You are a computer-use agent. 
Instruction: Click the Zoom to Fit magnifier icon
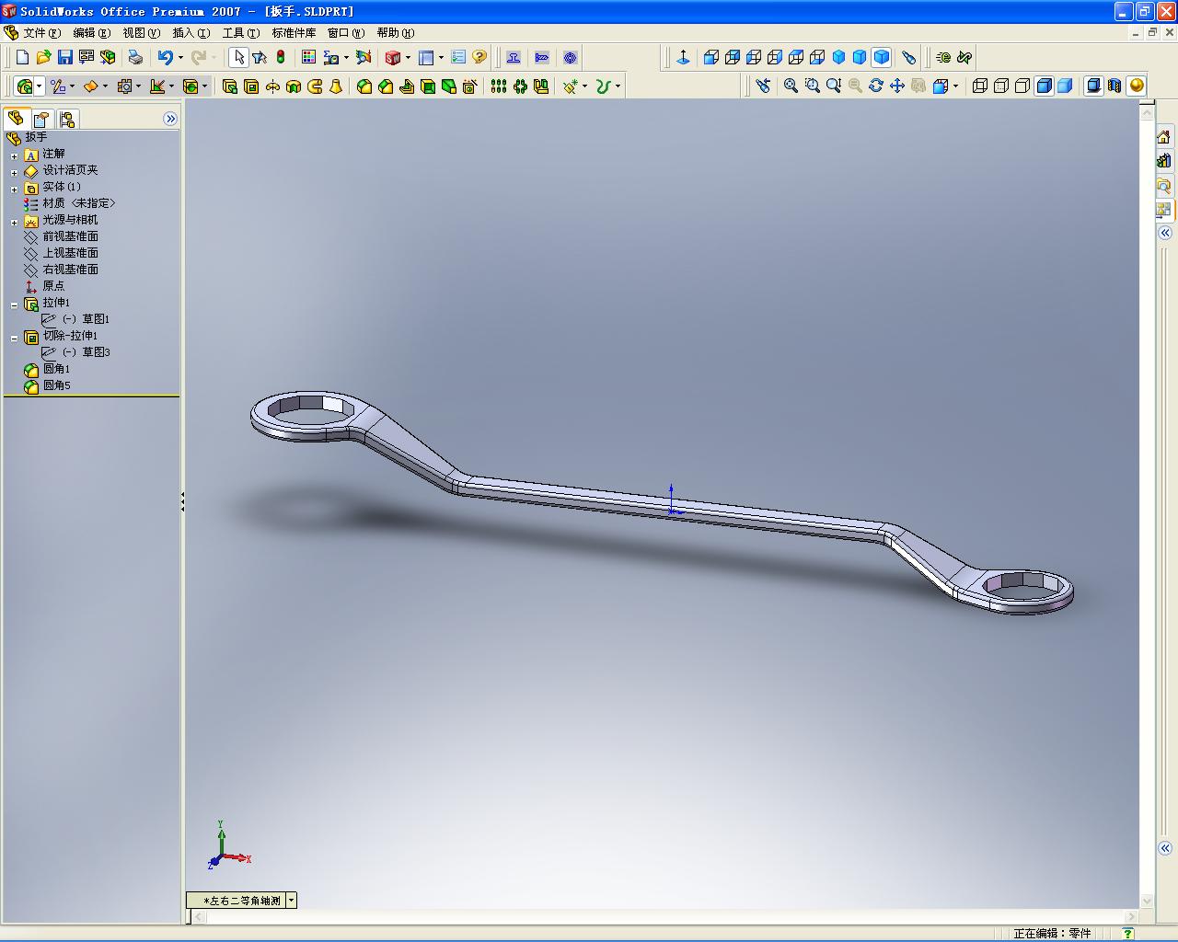[791, 86]
